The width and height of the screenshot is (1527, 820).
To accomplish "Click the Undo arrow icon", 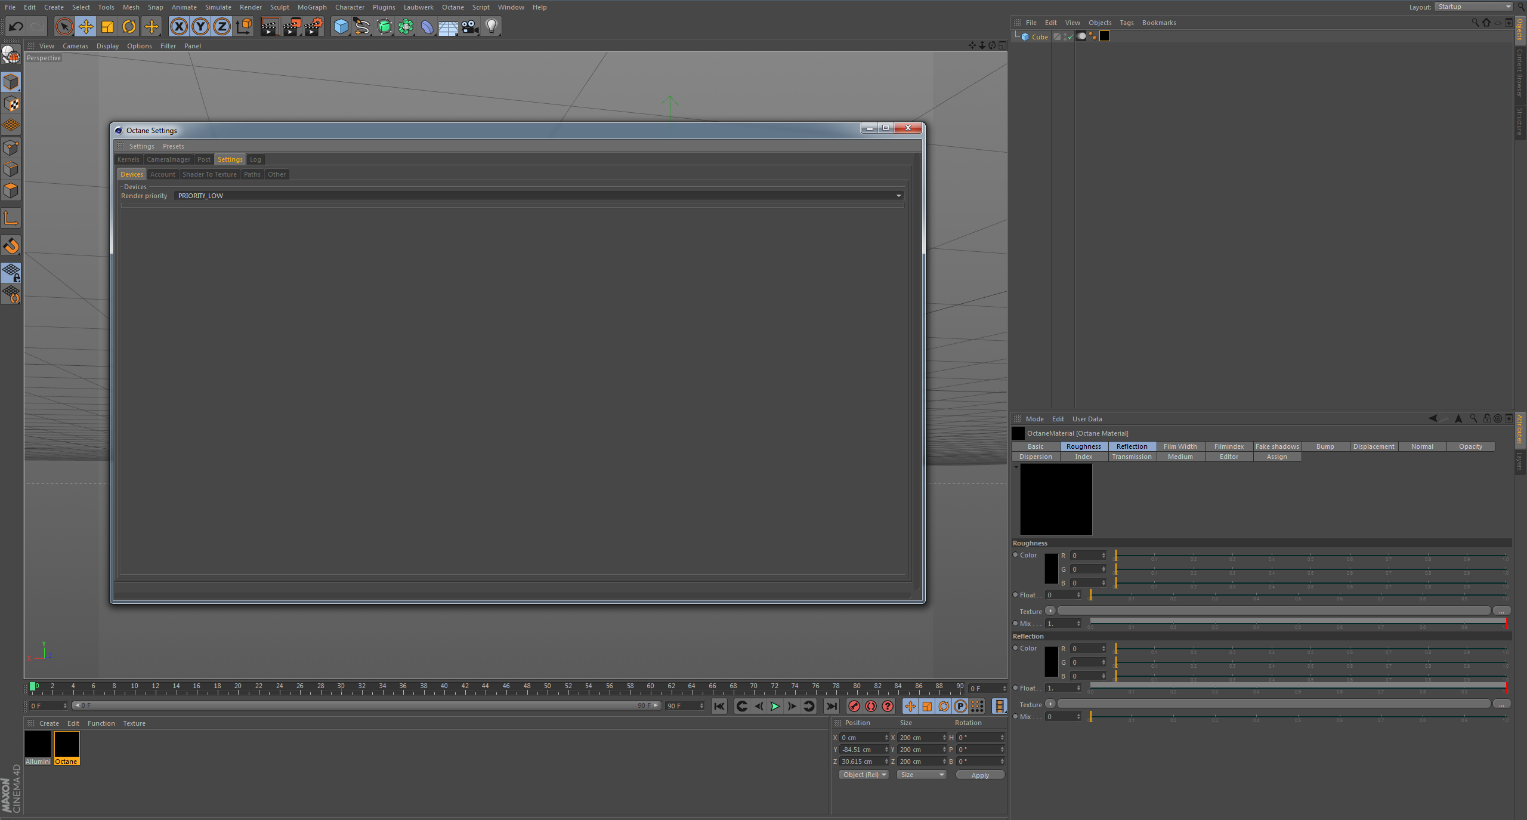I will tap(16, 27).
